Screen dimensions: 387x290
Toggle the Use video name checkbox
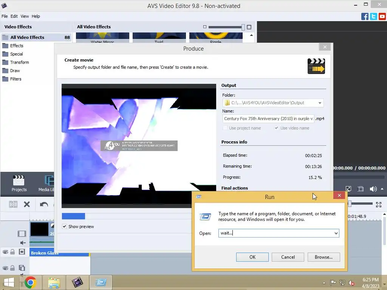pyautogui.click(x=276, y=128)
